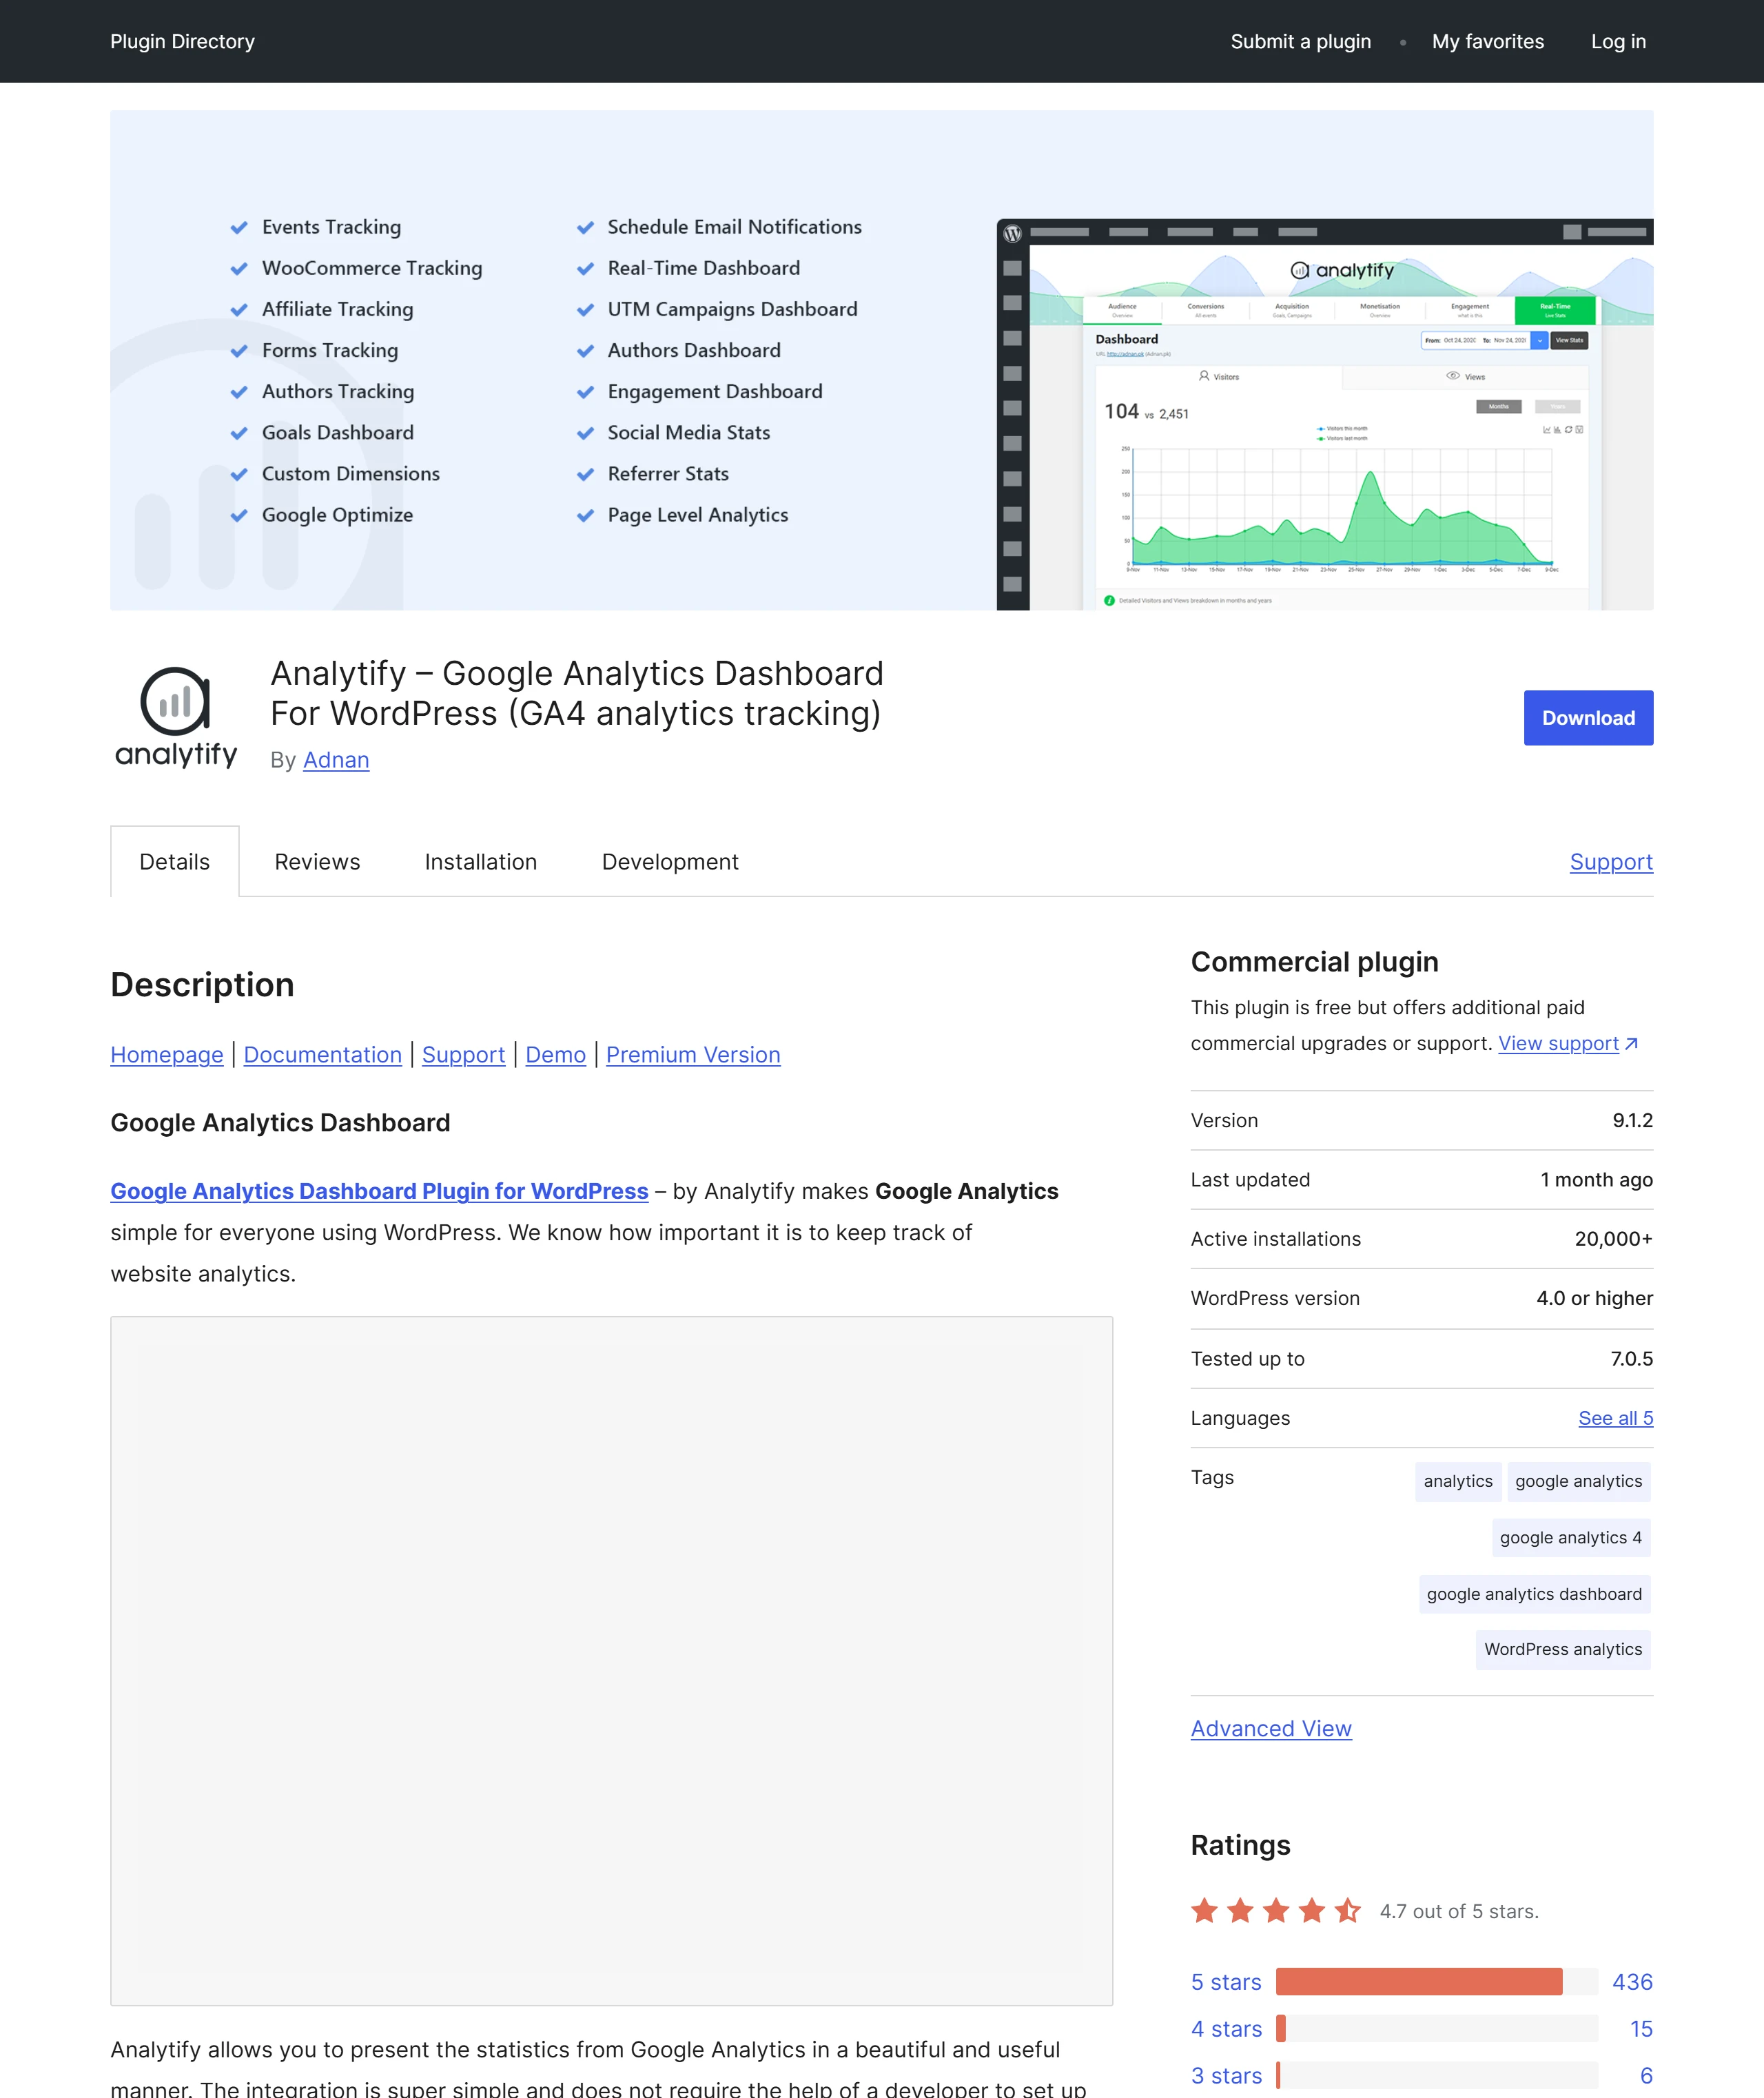Click the google analytics dashboard tag
1764x2098 pixels.
[1534, 1594]
